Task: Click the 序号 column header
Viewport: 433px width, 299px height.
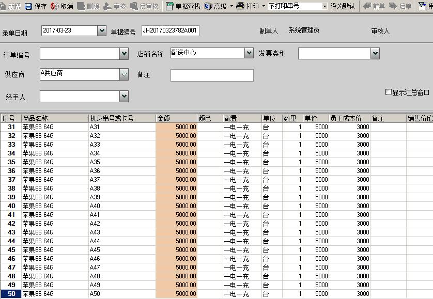Action: pos(11,118)
